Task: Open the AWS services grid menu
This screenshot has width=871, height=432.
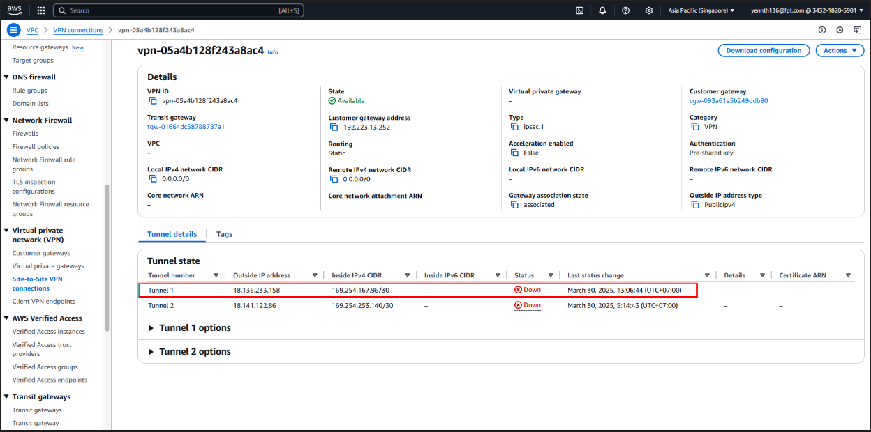Action: [41, 10]
